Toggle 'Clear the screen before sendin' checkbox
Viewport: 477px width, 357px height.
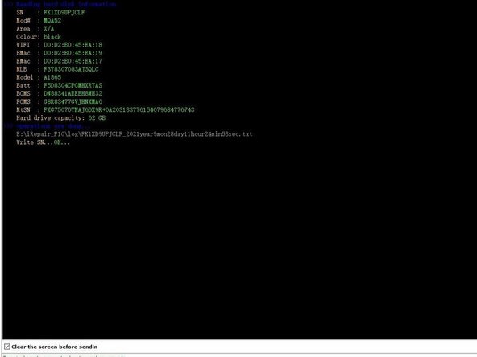[x=7, y=347]
